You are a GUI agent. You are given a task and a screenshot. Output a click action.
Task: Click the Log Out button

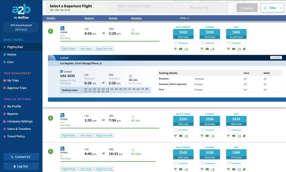pos(21,166)
